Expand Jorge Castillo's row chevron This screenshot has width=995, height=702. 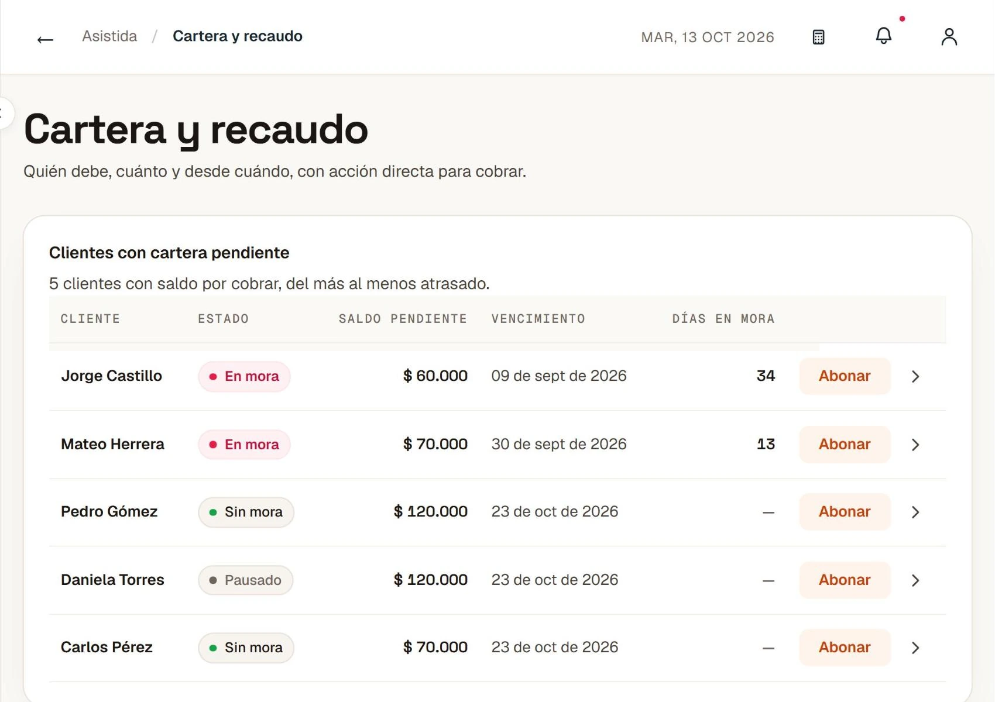tap(916, 376)
